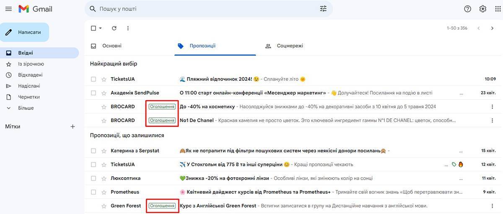The width and height of the screenshot is (503, 214).
Task: Tick the Prometheus email checkbox
Action: 93,192
